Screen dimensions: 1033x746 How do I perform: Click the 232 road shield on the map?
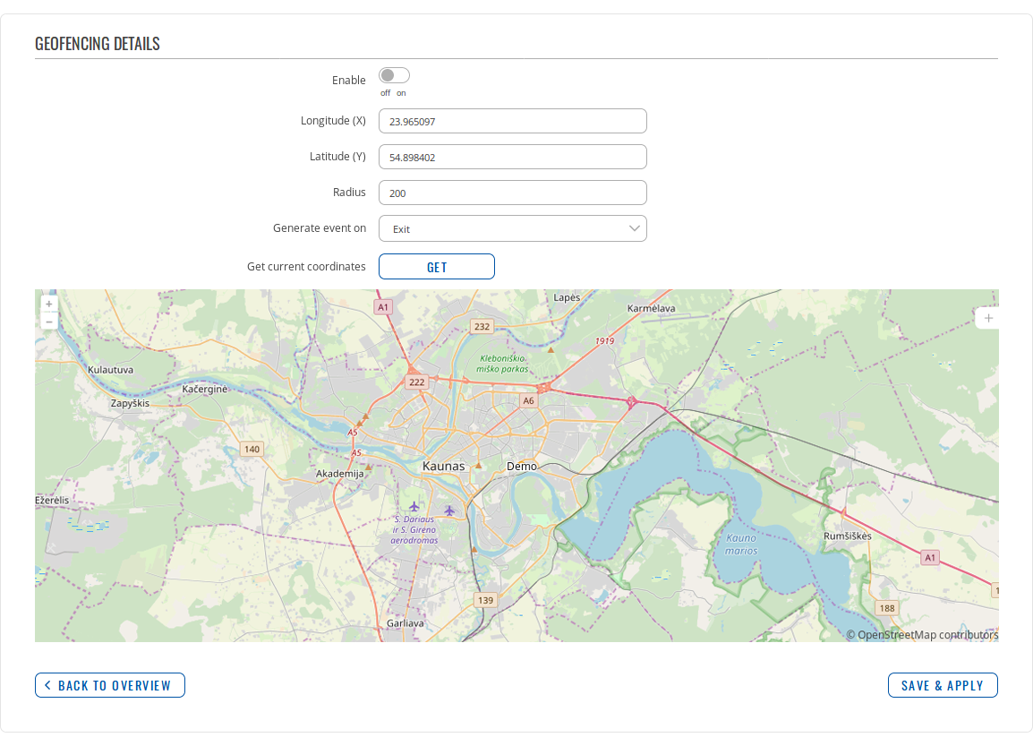[x=482, y=327]
